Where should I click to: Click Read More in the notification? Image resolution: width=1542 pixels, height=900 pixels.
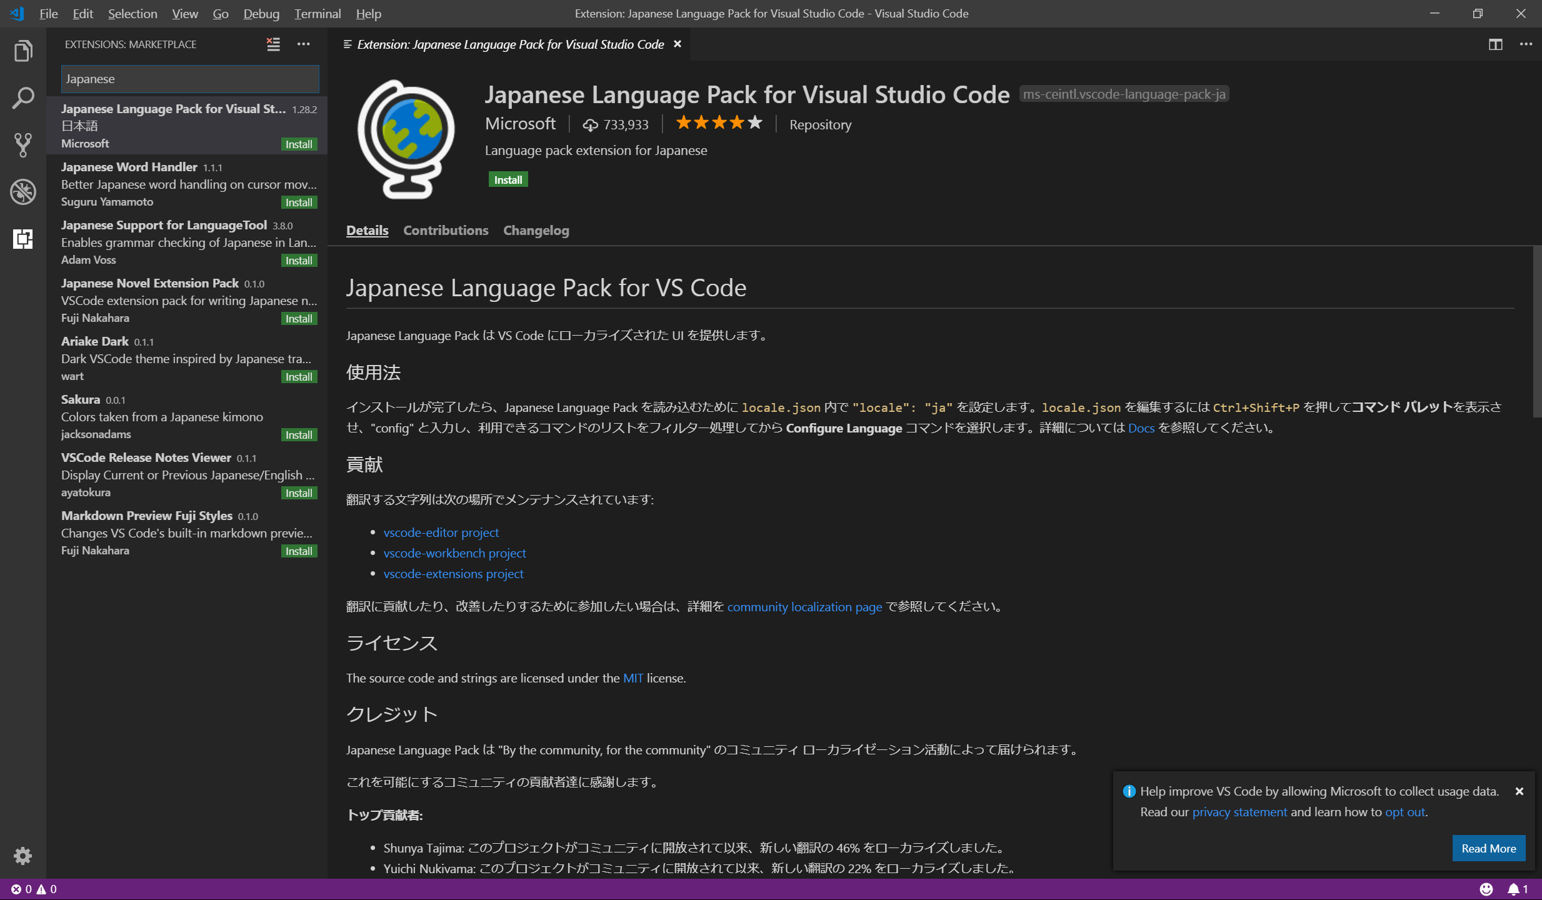[x=1488, y=848]
